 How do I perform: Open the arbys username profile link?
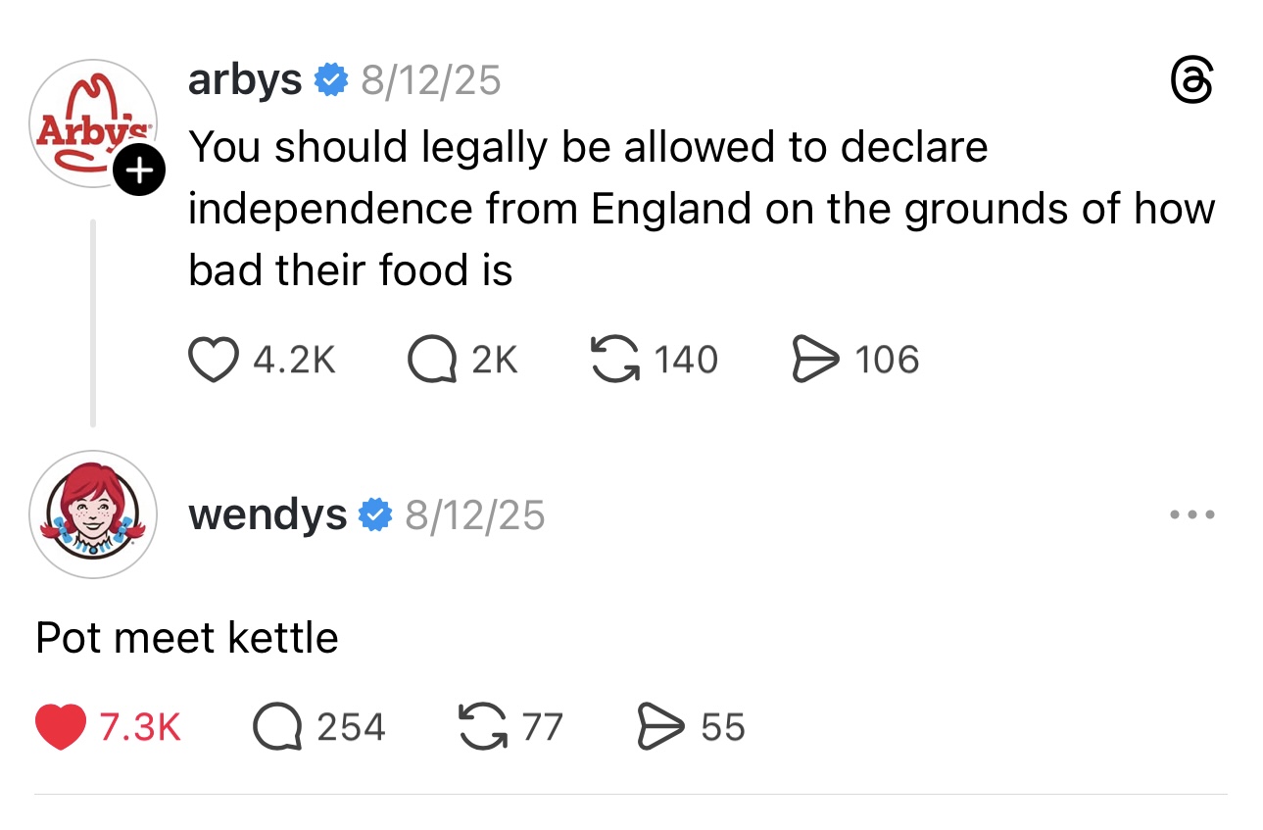point(245,80)
